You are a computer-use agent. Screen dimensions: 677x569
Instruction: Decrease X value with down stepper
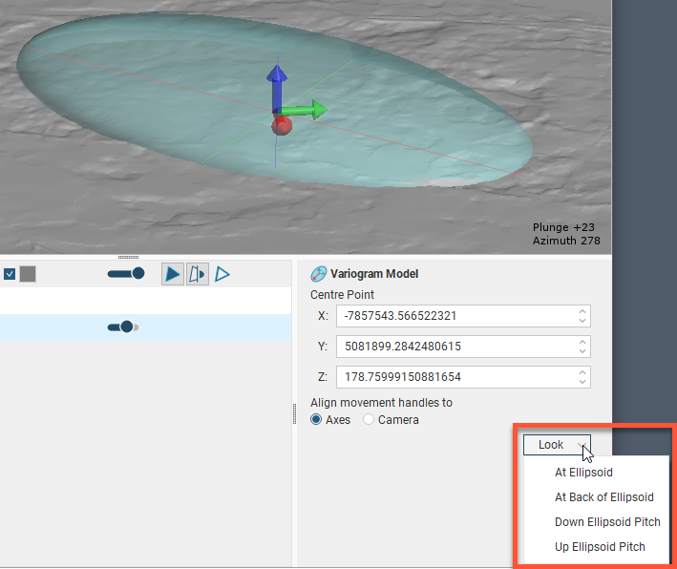click(582, 321)
